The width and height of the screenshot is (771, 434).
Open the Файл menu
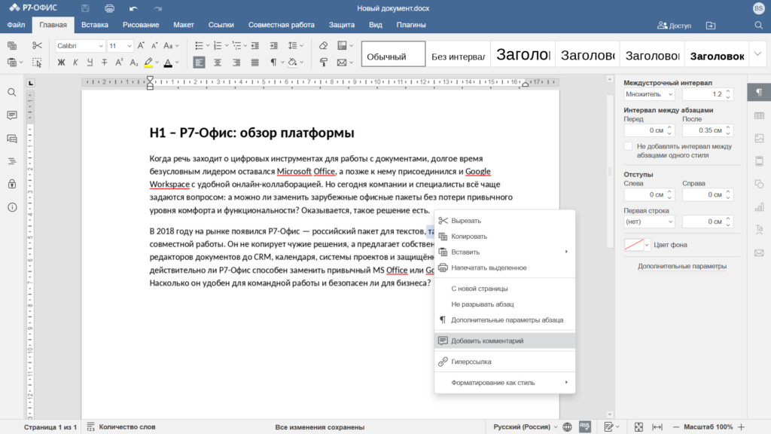click(x=17, y=25)
